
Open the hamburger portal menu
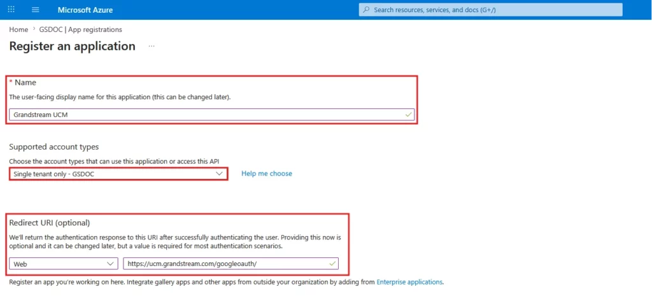point(36,10)
